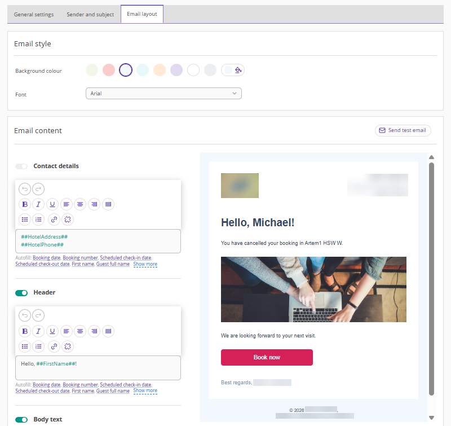Screen dimensions: 451x426
Task: Insert bulleted list in Header editor
Action: click(25, 346)
